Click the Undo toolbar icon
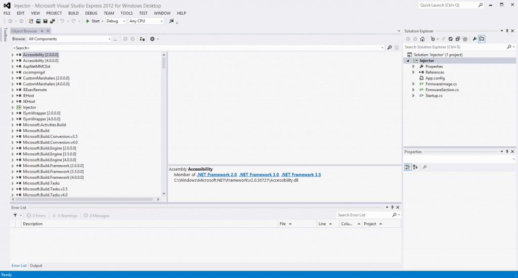 coord(62,21)
